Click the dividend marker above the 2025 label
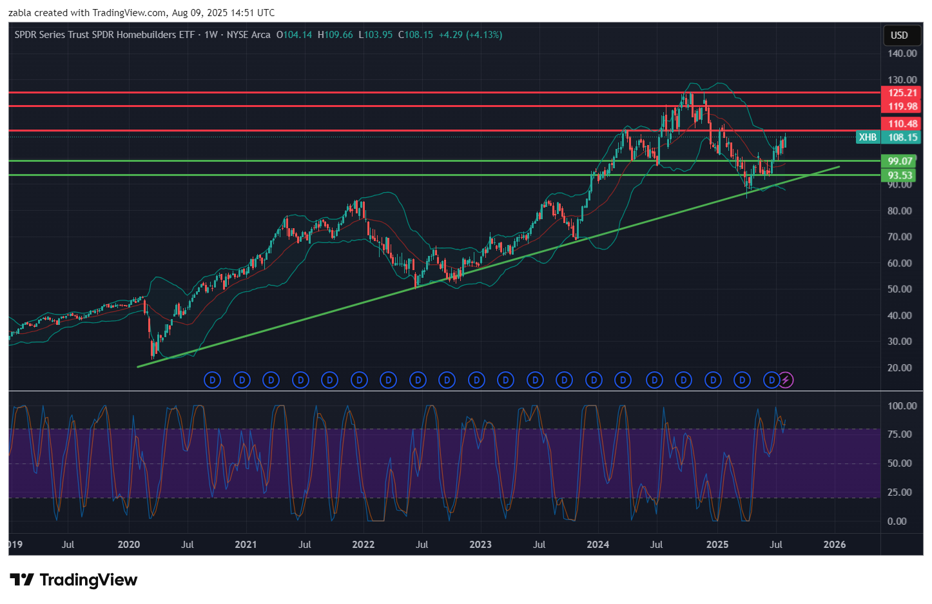The height and width of the screenshot is (604, 932). 713,380
